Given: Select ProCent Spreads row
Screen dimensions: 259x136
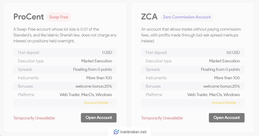Looking at the screenshot, I should [65, 69].
